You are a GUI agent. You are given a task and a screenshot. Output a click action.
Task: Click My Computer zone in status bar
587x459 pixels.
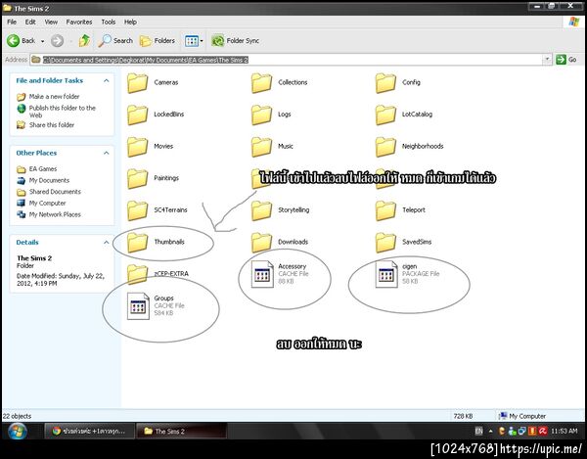pos(522,416)
